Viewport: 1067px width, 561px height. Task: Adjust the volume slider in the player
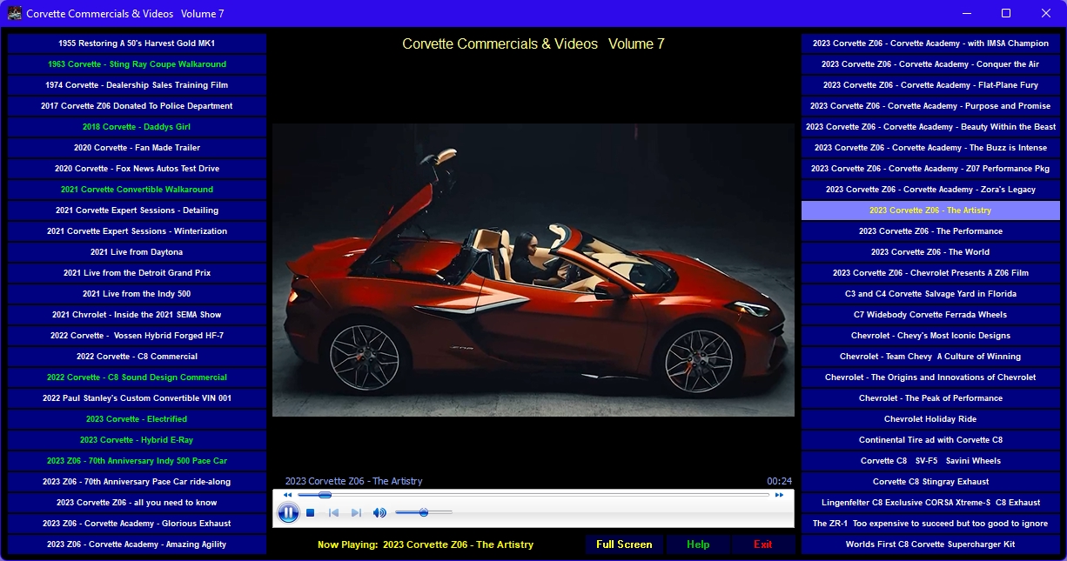(424, 513)
